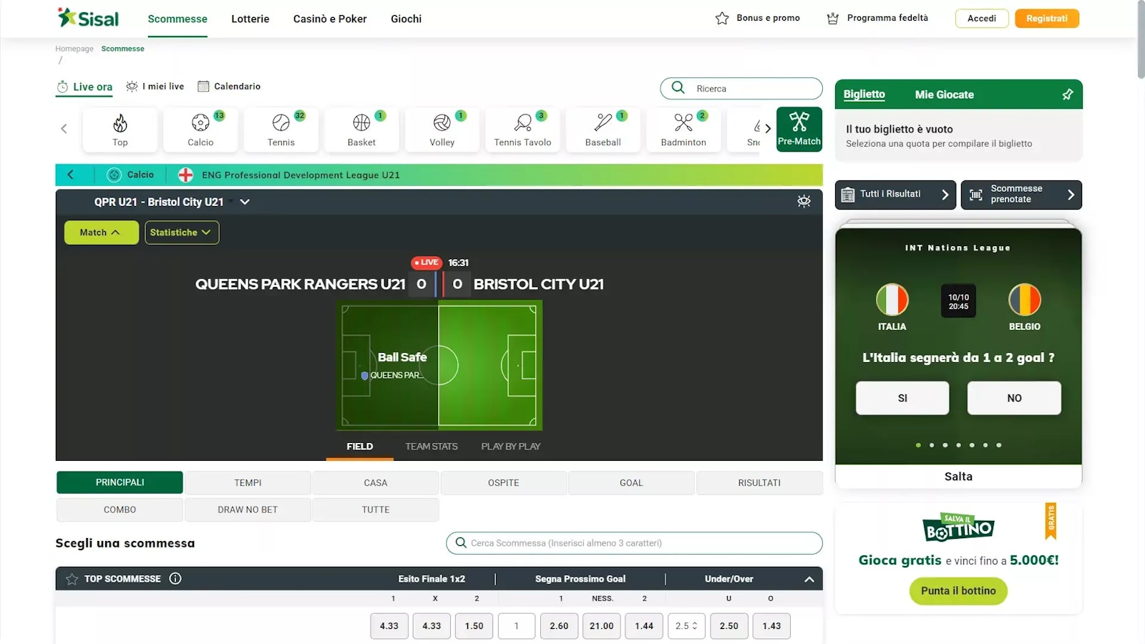1145x644 pixels.
Task: Mark Top Scommesse as favorite star
Action: [72, 579]
